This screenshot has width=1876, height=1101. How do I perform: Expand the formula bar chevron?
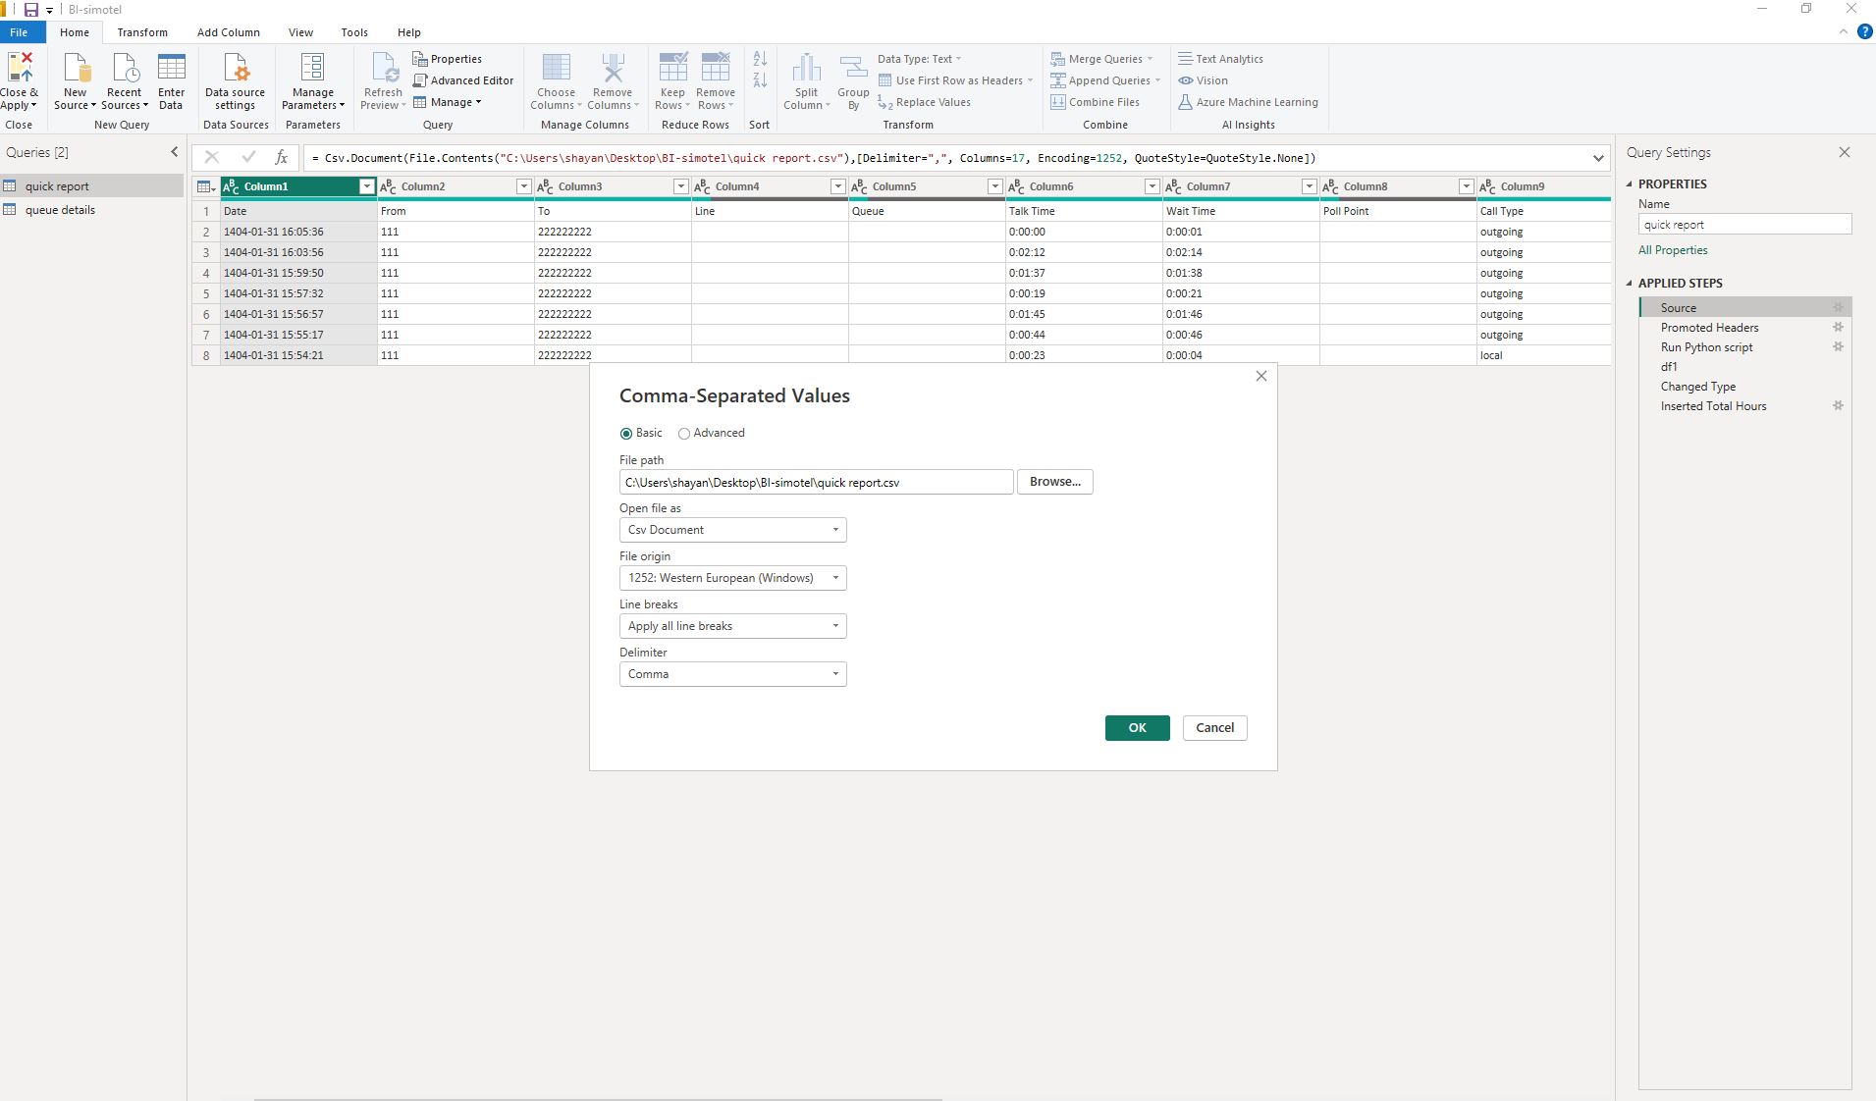tap(1598, 158)
